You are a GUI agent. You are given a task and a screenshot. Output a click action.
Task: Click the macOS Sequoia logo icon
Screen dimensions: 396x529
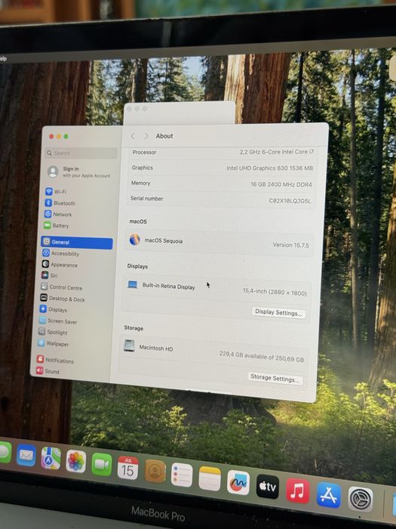click(x=135, y=240)
